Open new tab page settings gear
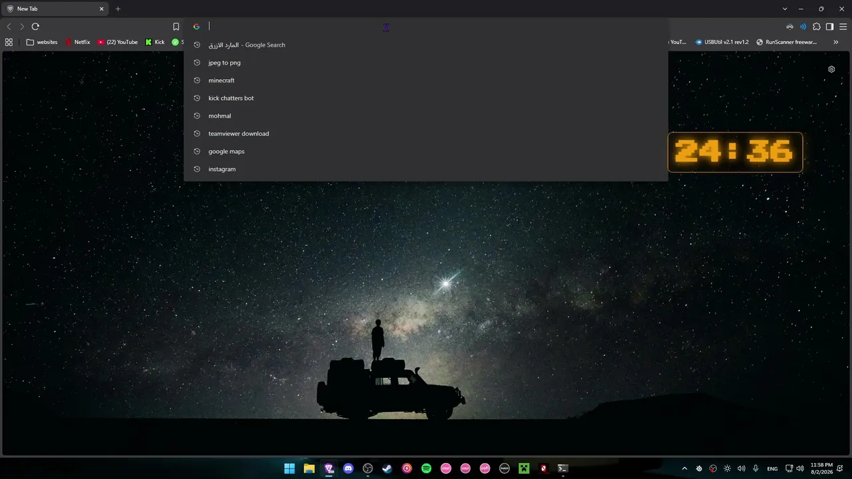Viewport: 852px width, 479px height. tap(831, 69)
